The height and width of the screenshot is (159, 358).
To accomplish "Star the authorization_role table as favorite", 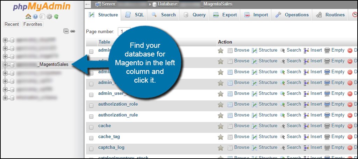I will (221, 105).
